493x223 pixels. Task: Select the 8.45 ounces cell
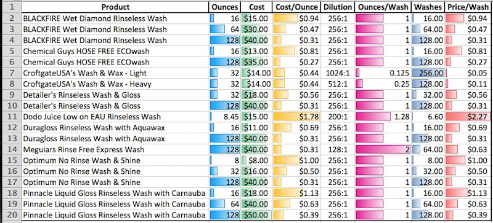[x=225, y=117]
